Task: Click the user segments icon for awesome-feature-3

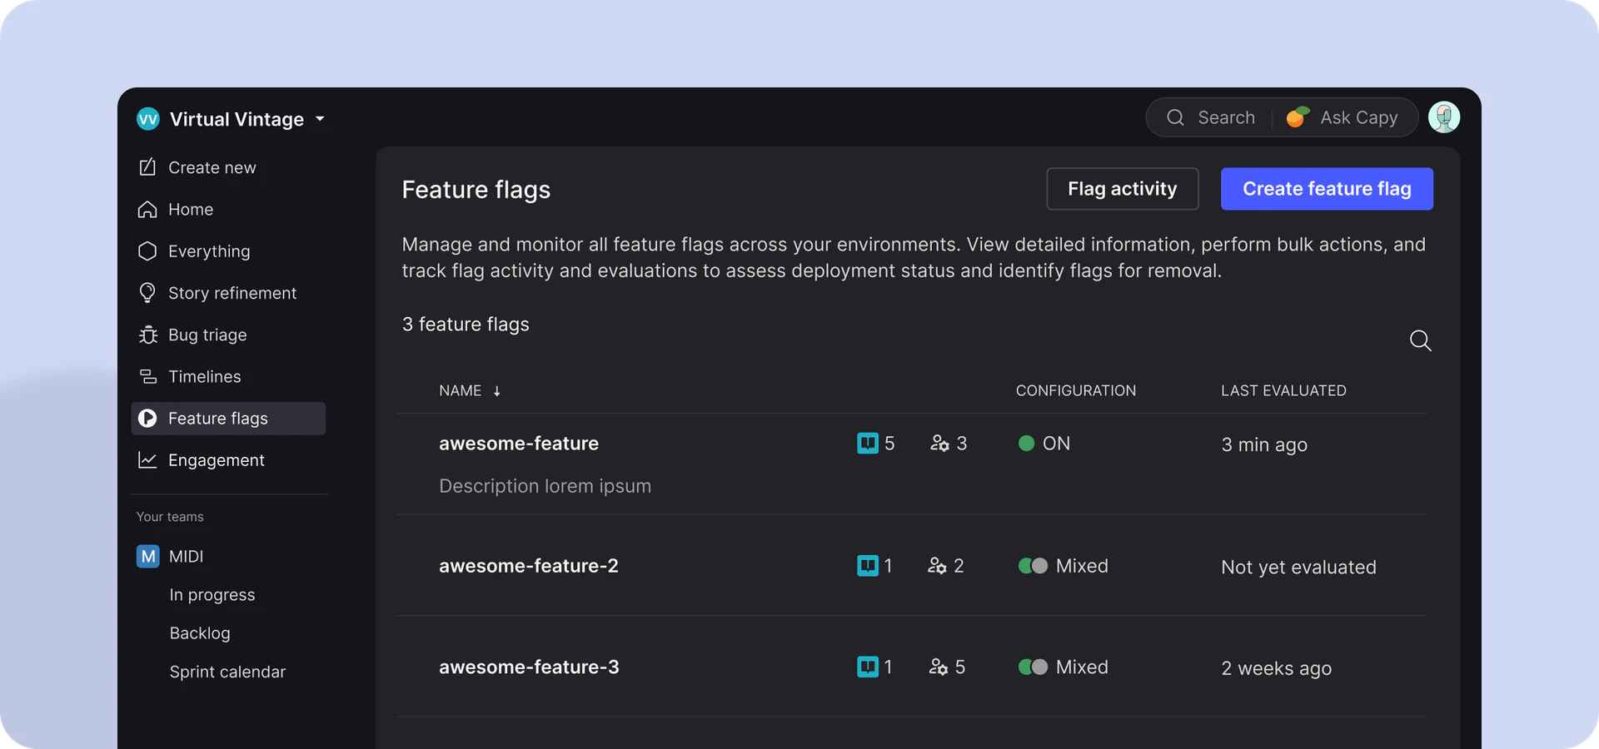Action: click(939, 667)
